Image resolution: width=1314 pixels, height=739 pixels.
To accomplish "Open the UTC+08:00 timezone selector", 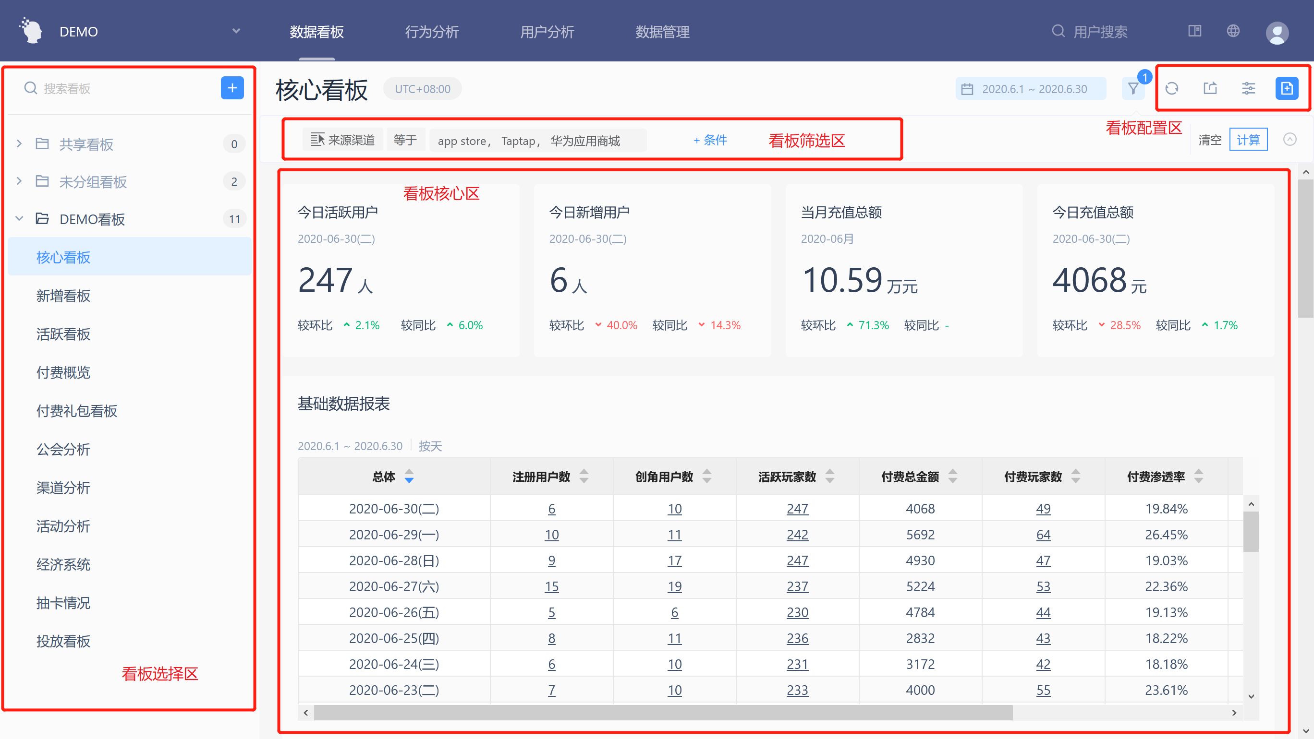I will pos(422,89).
